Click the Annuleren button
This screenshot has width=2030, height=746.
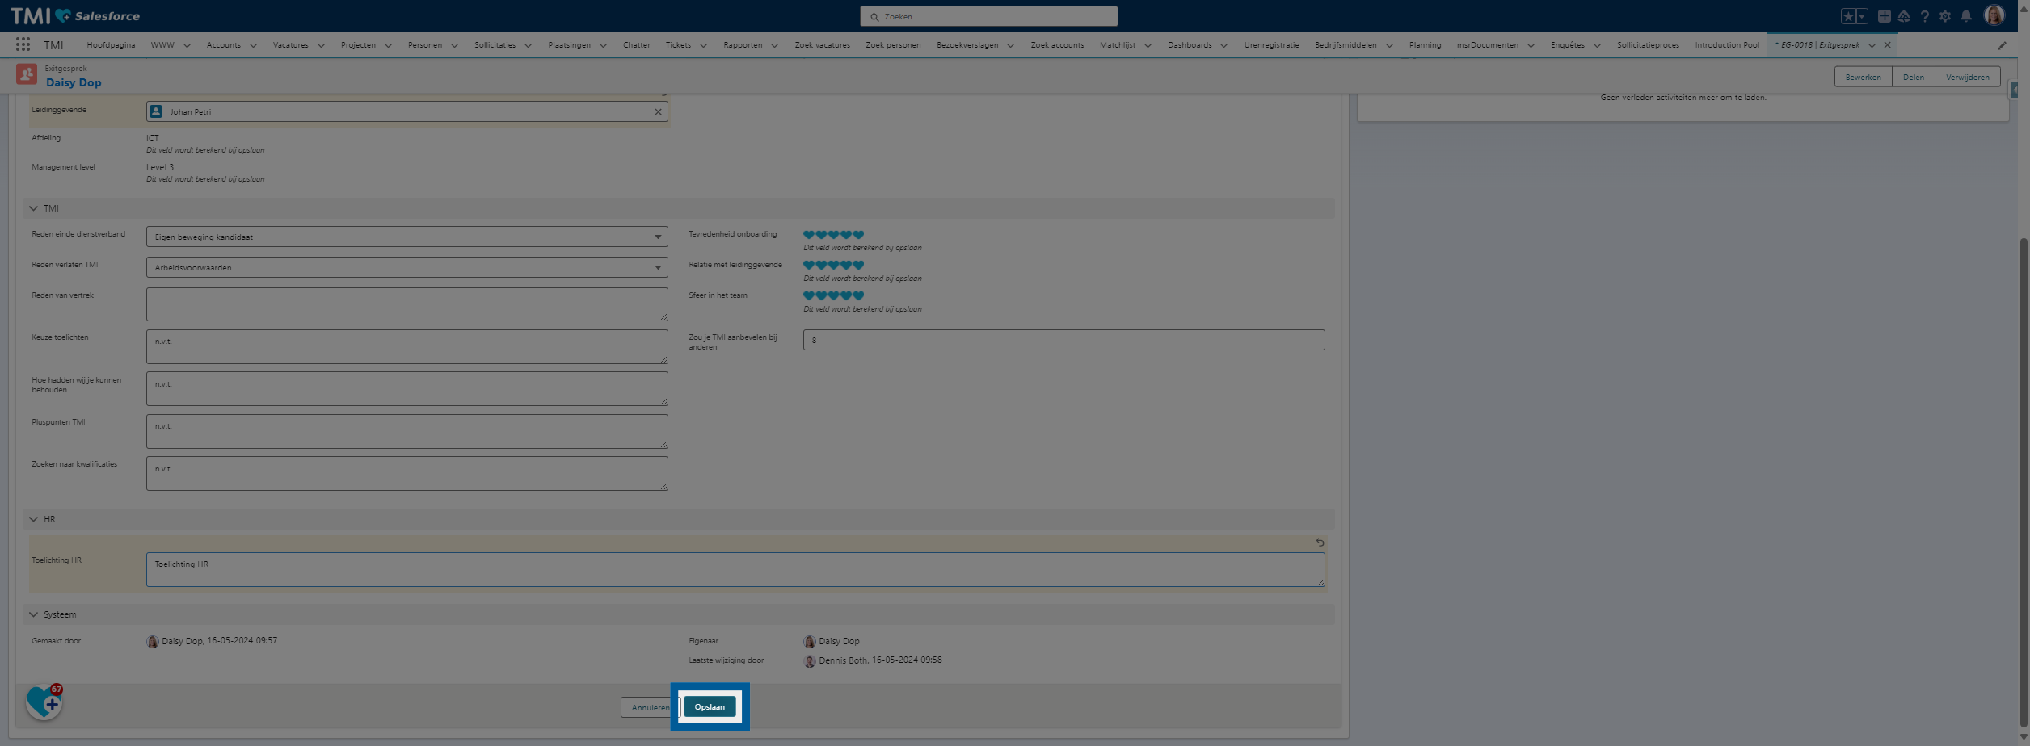pos(649,708)
